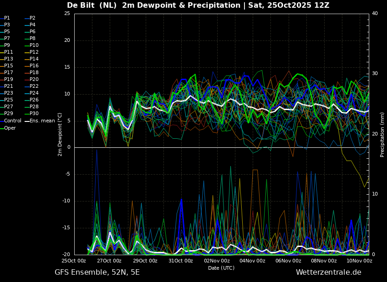Click the 31Oct 00z date tick label
Screen dimensions: 387x282
pos(181,261)
